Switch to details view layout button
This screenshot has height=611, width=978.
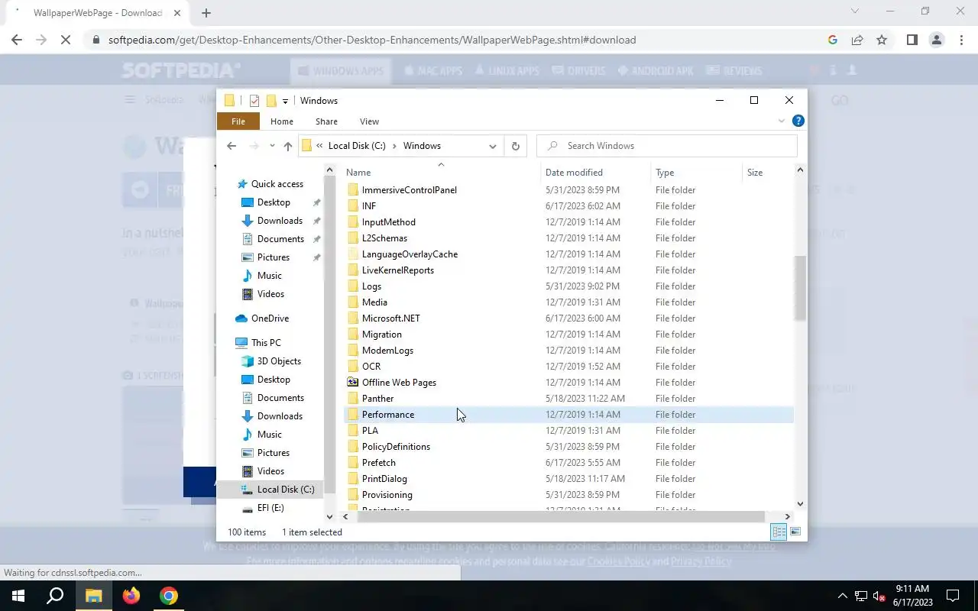[x=779, y=532]
